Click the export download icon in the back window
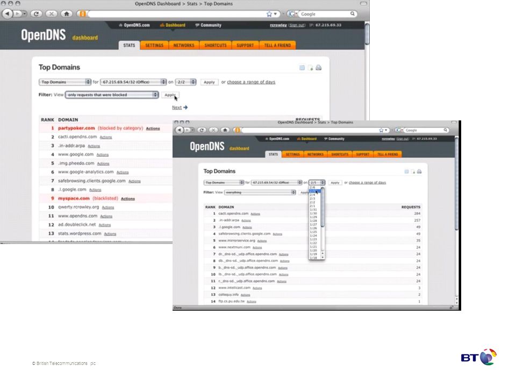 pos(310,68)
